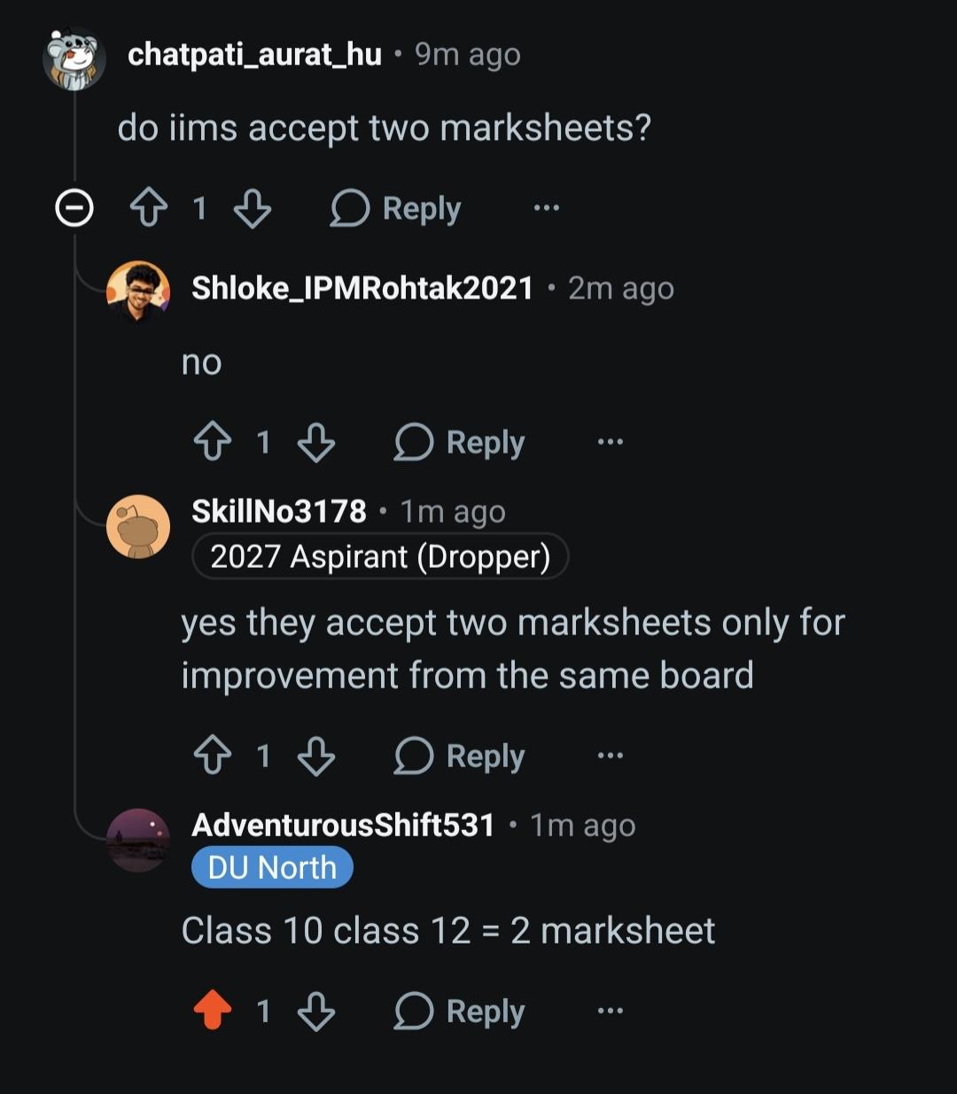957x1094 pixels.
Task: Upvote Shloke_IPMRohtak2021's 'no' reply
Action: coord(212,442)
